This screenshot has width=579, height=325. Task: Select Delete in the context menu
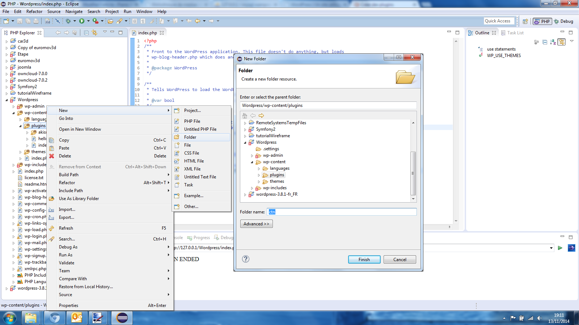pos(110,156)
